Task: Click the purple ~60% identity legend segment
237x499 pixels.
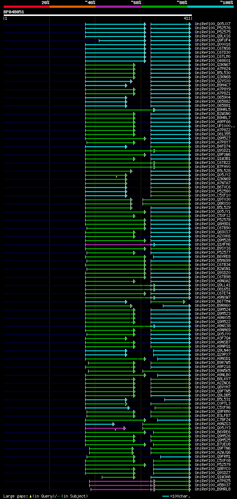Action: point(118,7)
